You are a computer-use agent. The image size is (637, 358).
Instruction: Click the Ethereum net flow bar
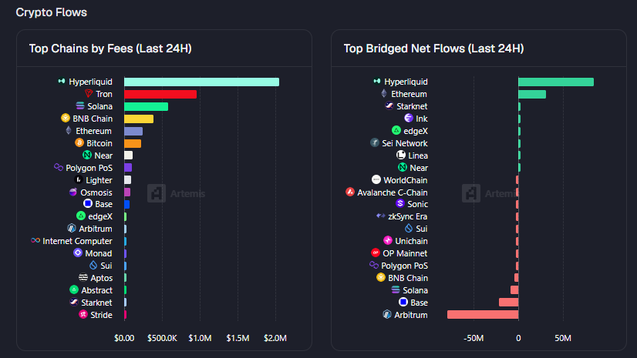532,94
